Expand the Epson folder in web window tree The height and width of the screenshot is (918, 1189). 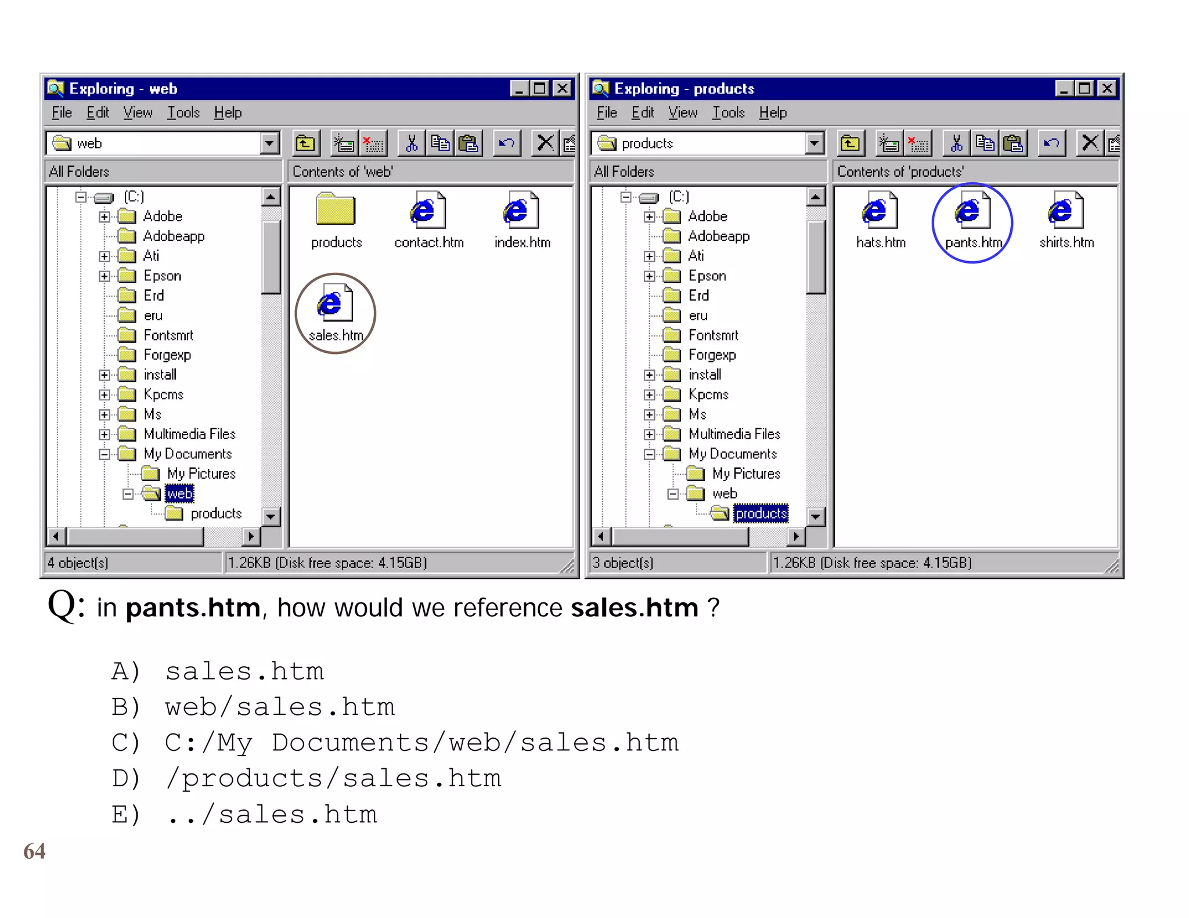[105, 276]
